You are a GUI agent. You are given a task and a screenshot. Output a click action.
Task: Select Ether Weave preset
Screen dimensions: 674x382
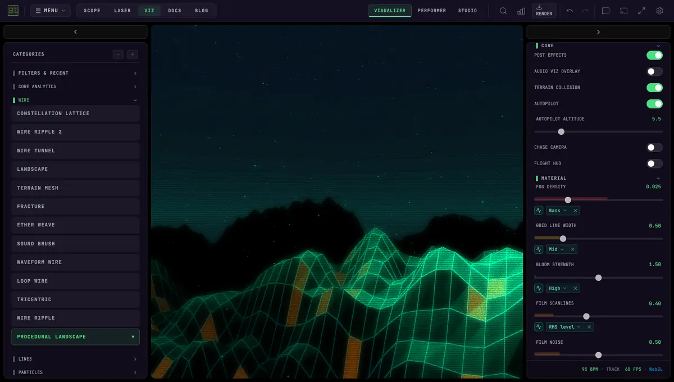pyautogui.click(x=75, y=225)
